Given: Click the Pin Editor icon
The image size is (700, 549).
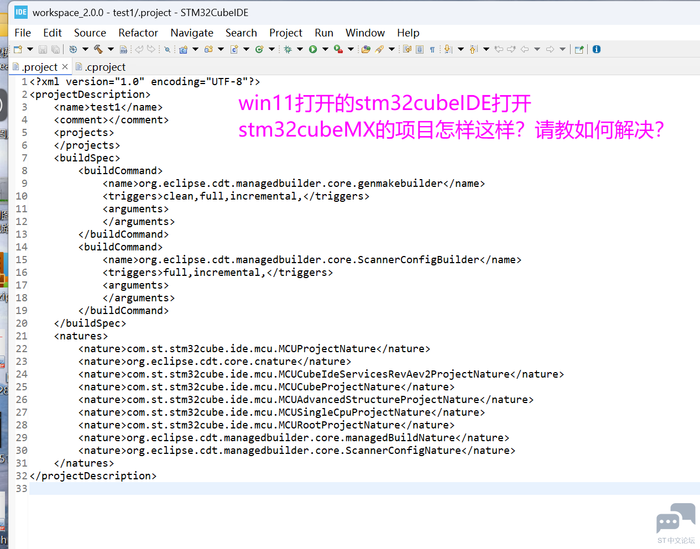Looking at the screenshot, I should tap(579, 49).
